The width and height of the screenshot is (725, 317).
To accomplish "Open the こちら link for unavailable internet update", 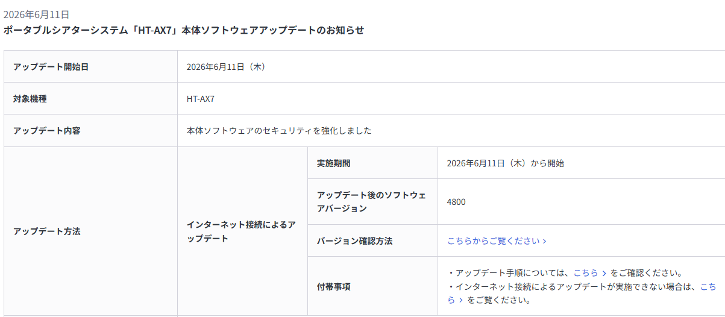I will [x=708, y=287].
